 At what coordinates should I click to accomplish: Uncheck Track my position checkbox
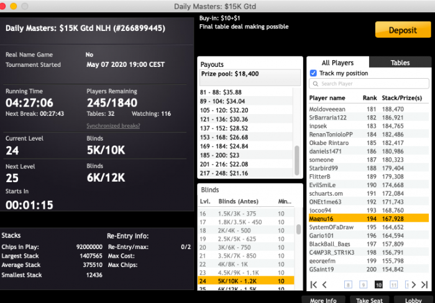point(313,73)
